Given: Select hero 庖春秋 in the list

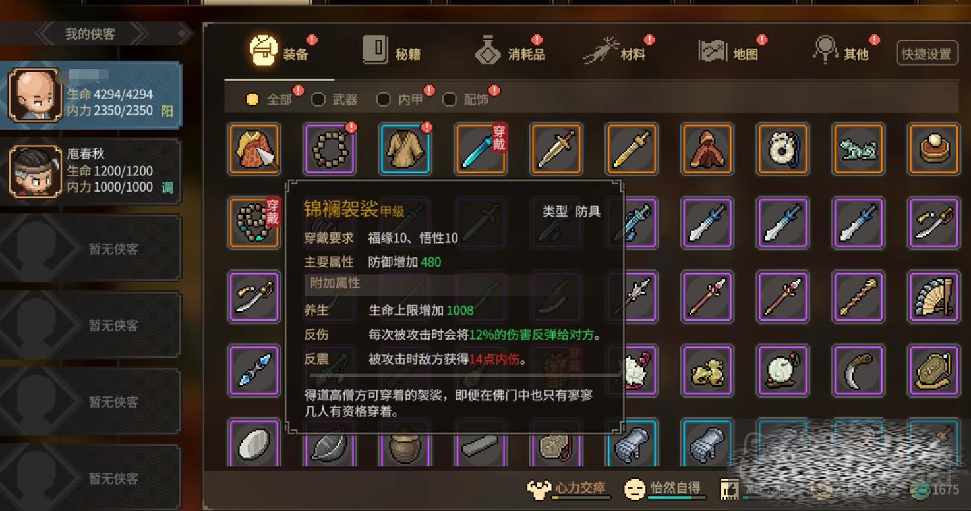Looking at the screenshot, I should tap(91, 171).
